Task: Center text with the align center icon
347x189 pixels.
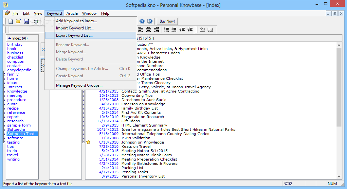Action: pos(149,30)
